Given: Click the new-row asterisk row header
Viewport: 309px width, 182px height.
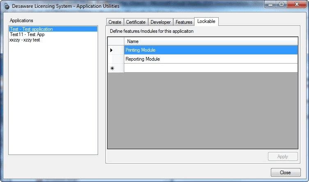Looking at the screenshot, I should (116, 68).
